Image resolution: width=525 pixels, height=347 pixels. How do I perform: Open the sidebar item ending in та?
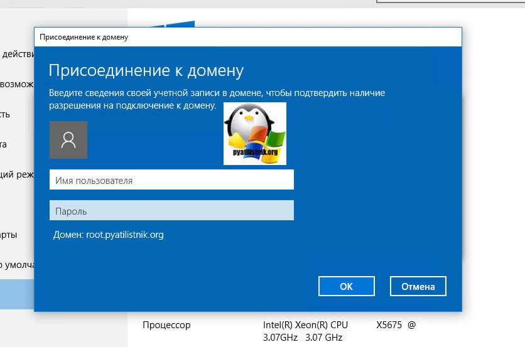pyautogui.click(x=3, y=144)
